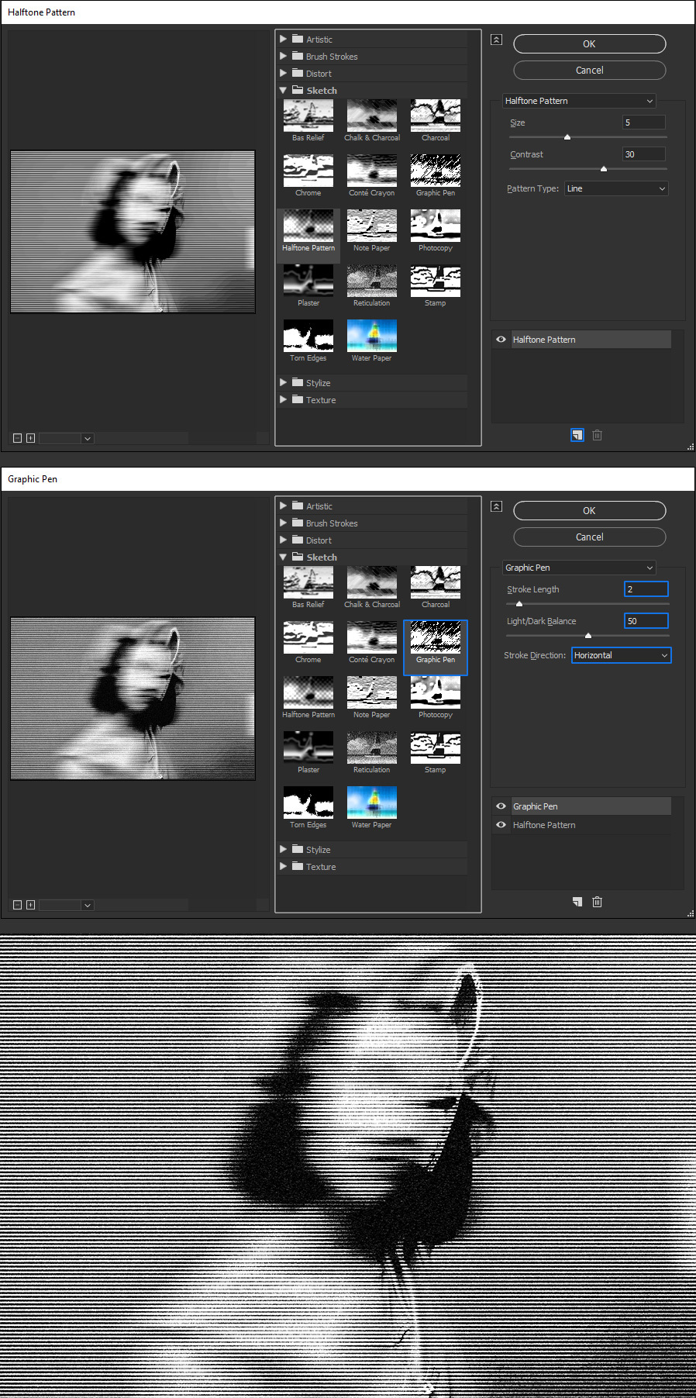
Task: Choose Charcoal filter in Halftone Pattern dialog
Action: pyautogui.click(x=436, y=116)
